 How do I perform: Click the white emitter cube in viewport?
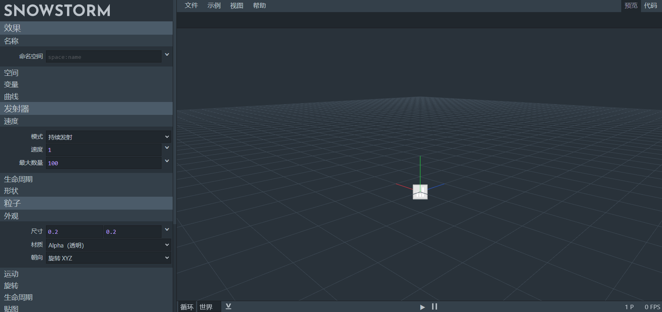(x=420, y=192)
